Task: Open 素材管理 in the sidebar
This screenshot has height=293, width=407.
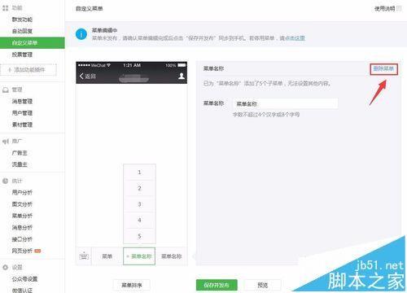Action: pyautogui.click(x=22, y=125)
